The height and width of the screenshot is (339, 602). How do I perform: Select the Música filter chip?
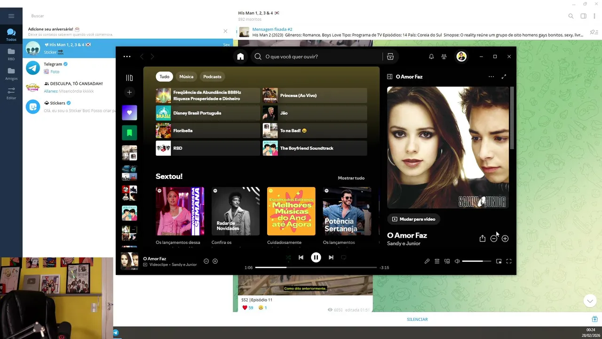tap(186, 77)
